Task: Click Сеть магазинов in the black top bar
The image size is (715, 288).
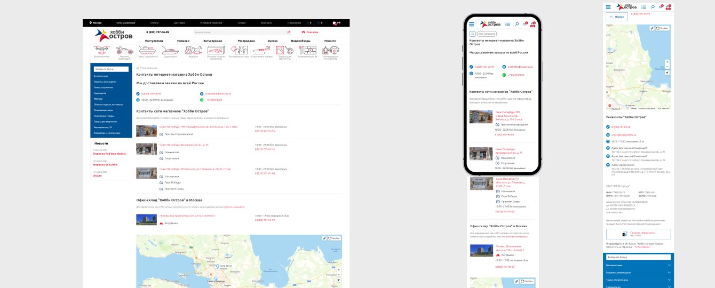Action: 125,23
